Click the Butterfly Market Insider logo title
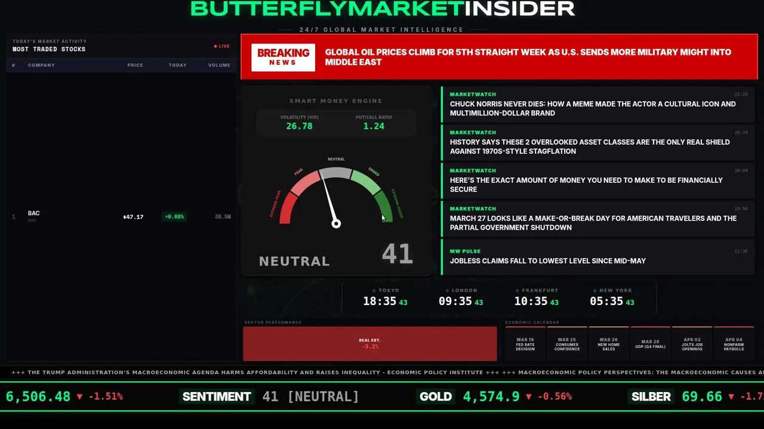Viewport: 764px width, 429px height. 383,8
